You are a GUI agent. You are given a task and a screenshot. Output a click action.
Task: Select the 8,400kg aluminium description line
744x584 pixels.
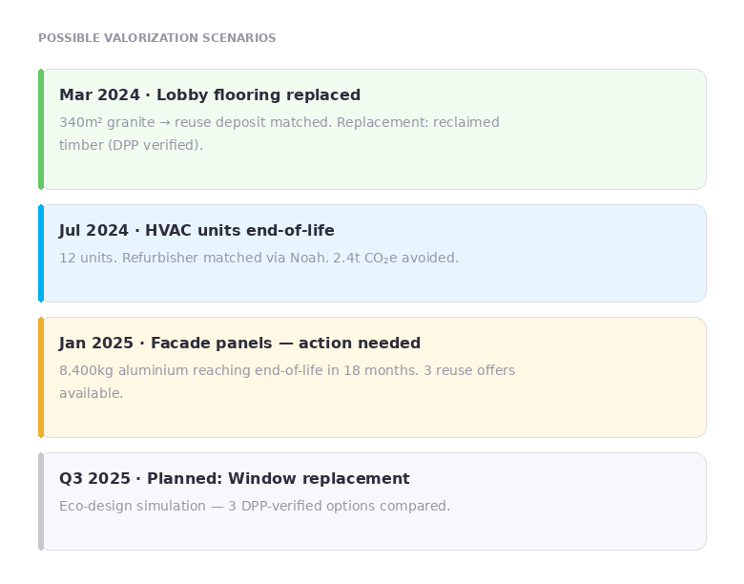pos(286,371)
